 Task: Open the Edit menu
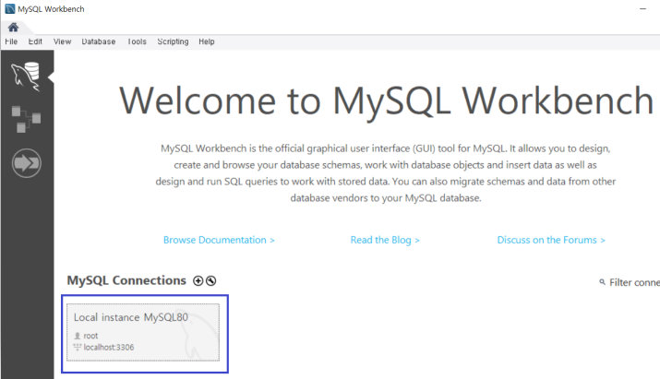(35, 41)
